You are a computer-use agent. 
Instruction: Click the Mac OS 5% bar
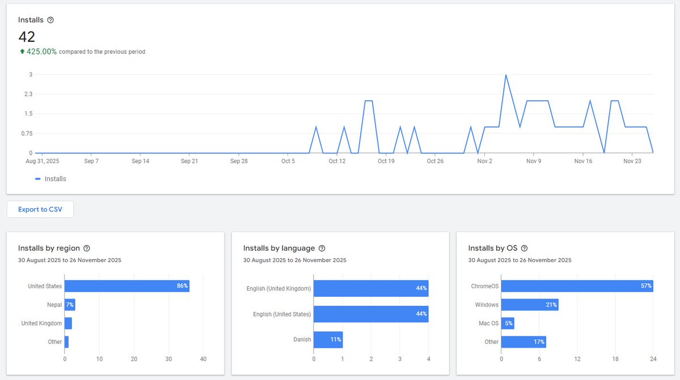point(508,323)
